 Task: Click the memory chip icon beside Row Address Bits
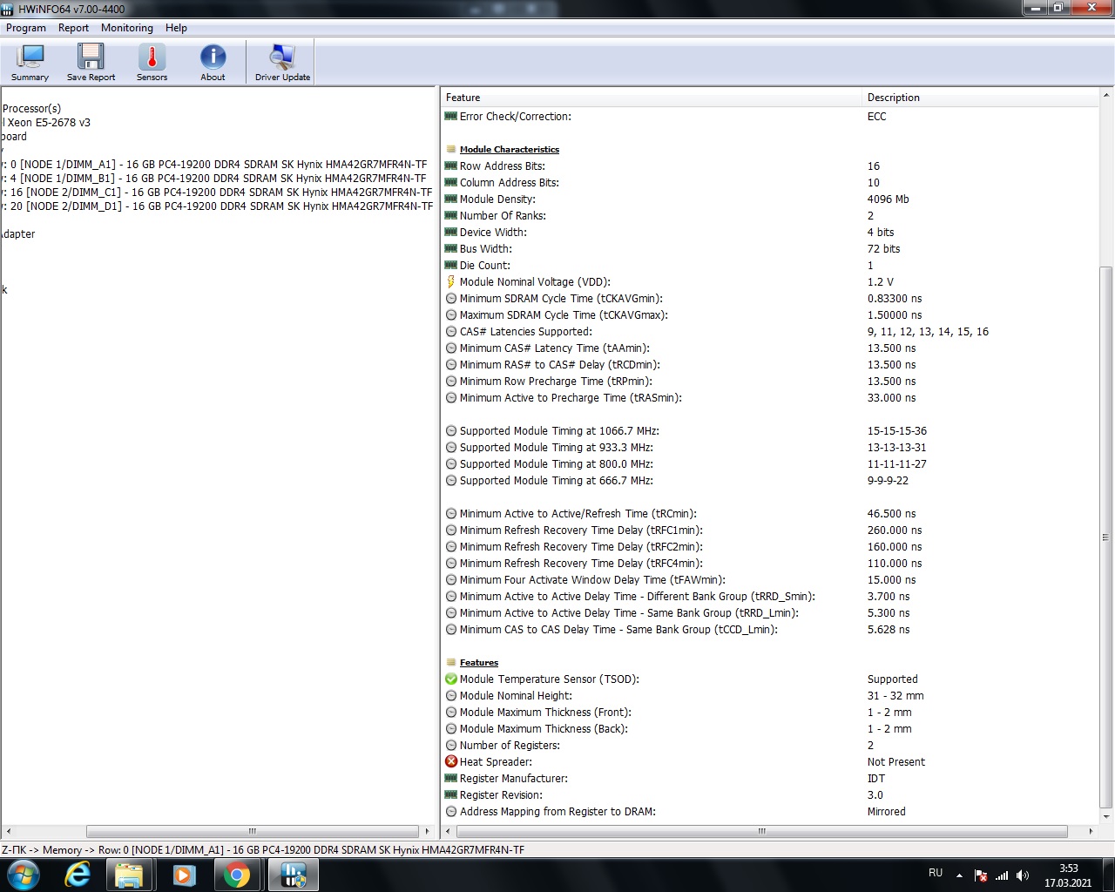coord(451,166)
